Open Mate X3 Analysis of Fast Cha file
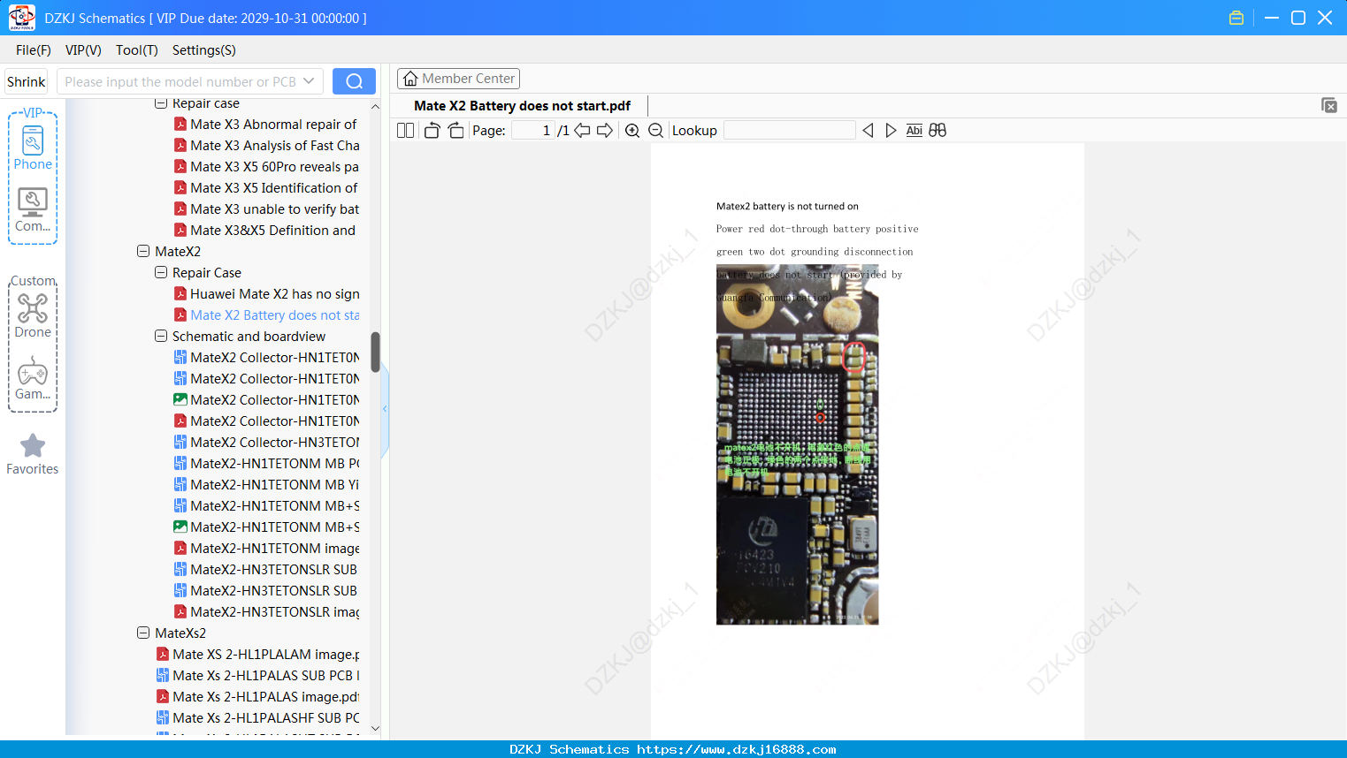 266,146
